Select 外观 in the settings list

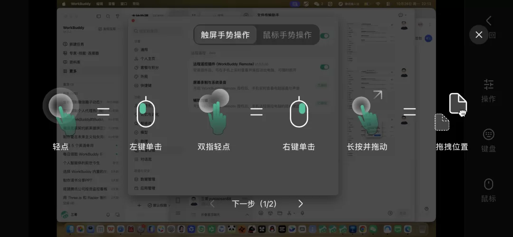click(x=141, y=76)
